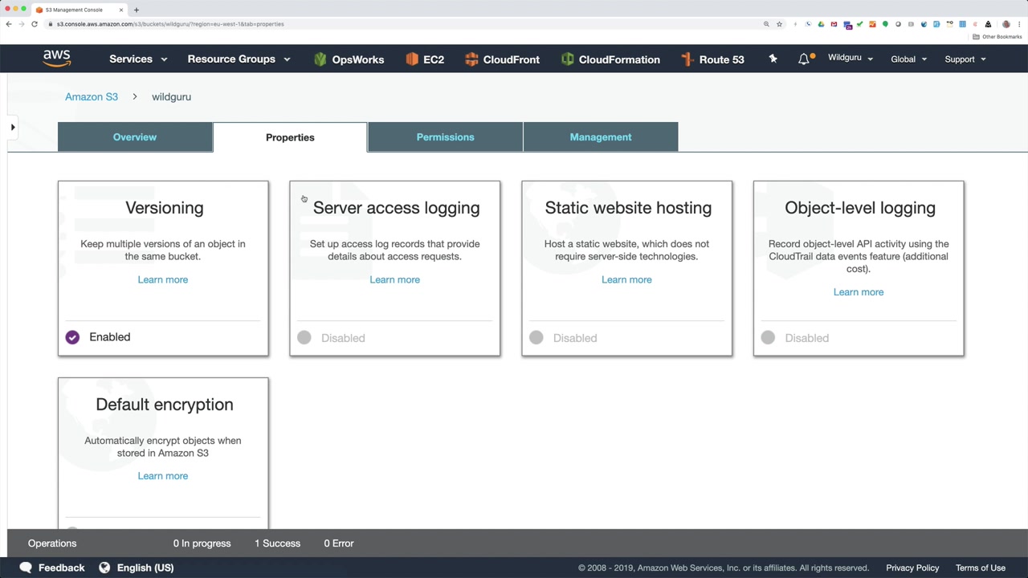Click the browser address bar URL
The height and width of the screenshot is (578, 1028).
pos(170,24)
